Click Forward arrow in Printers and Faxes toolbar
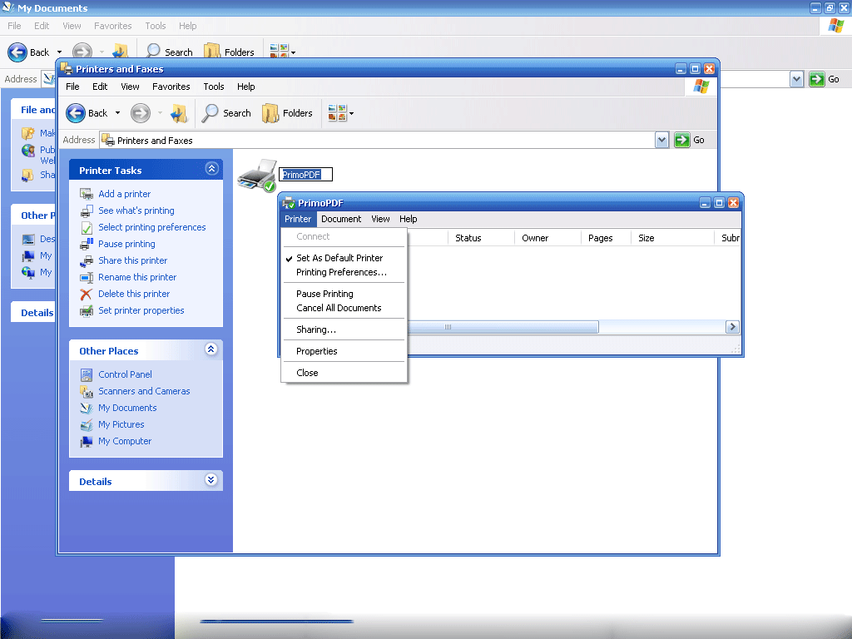Viewport: 852px width, 639px height. pyautogui.click(x=140, y=113)
